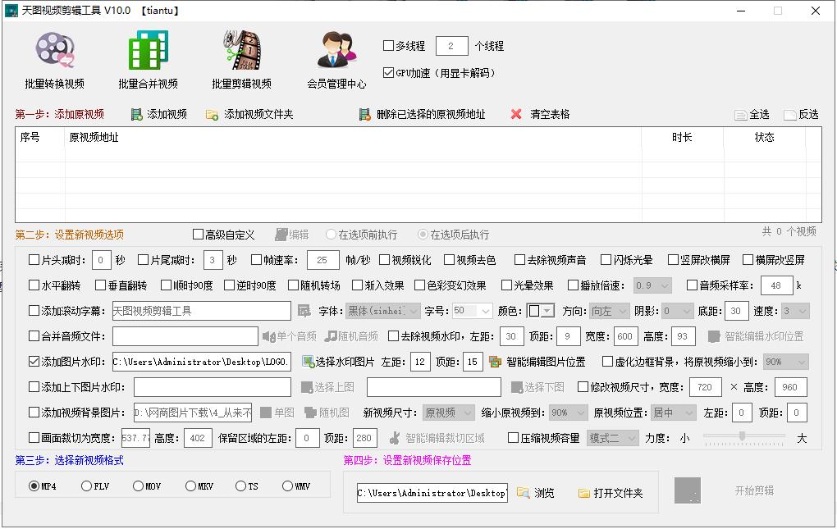Click the 浏览 browse button
The height and width of the screenshot is (529, 837).
[538, 493]
